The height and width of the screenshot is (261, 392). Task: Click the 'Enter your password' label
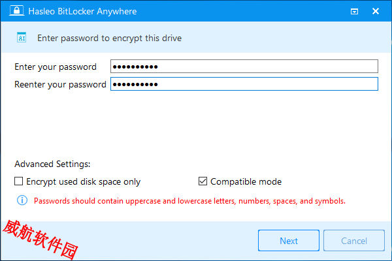coord(56,67)
